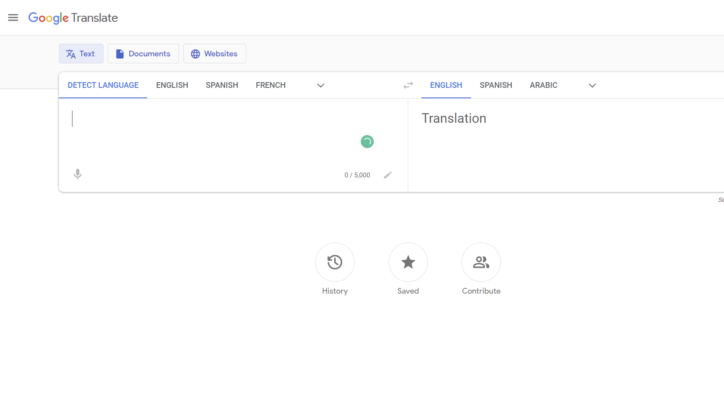Screen dimensions: 724x402
Task: Open the navigation hamburger menu
Action: (13, 17)
